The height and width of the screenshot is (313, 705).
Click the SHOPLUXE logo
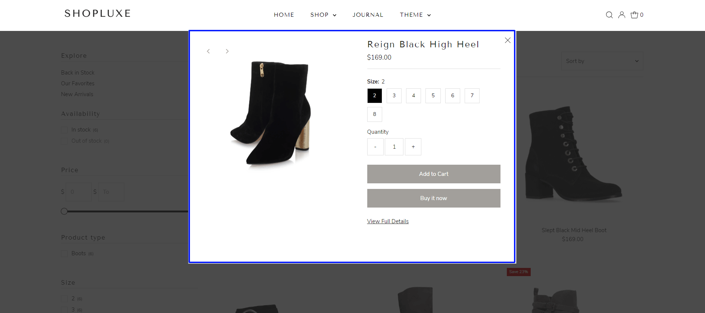tap(98, 14)
